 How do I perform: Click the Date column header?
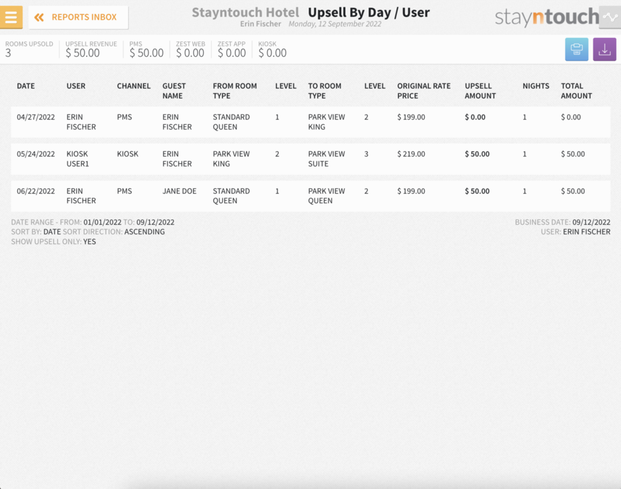pos(26,86)
